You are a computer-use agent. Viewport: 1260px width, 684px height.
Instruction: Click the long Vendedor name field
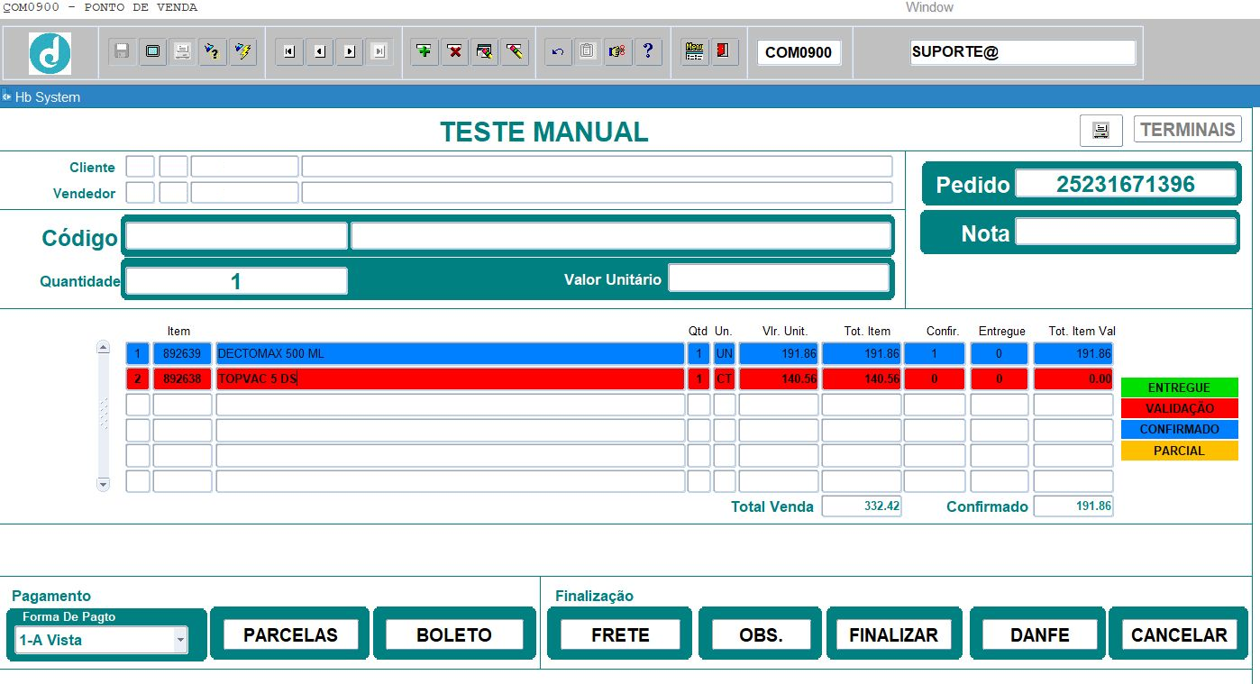click(x=597, y=193)
